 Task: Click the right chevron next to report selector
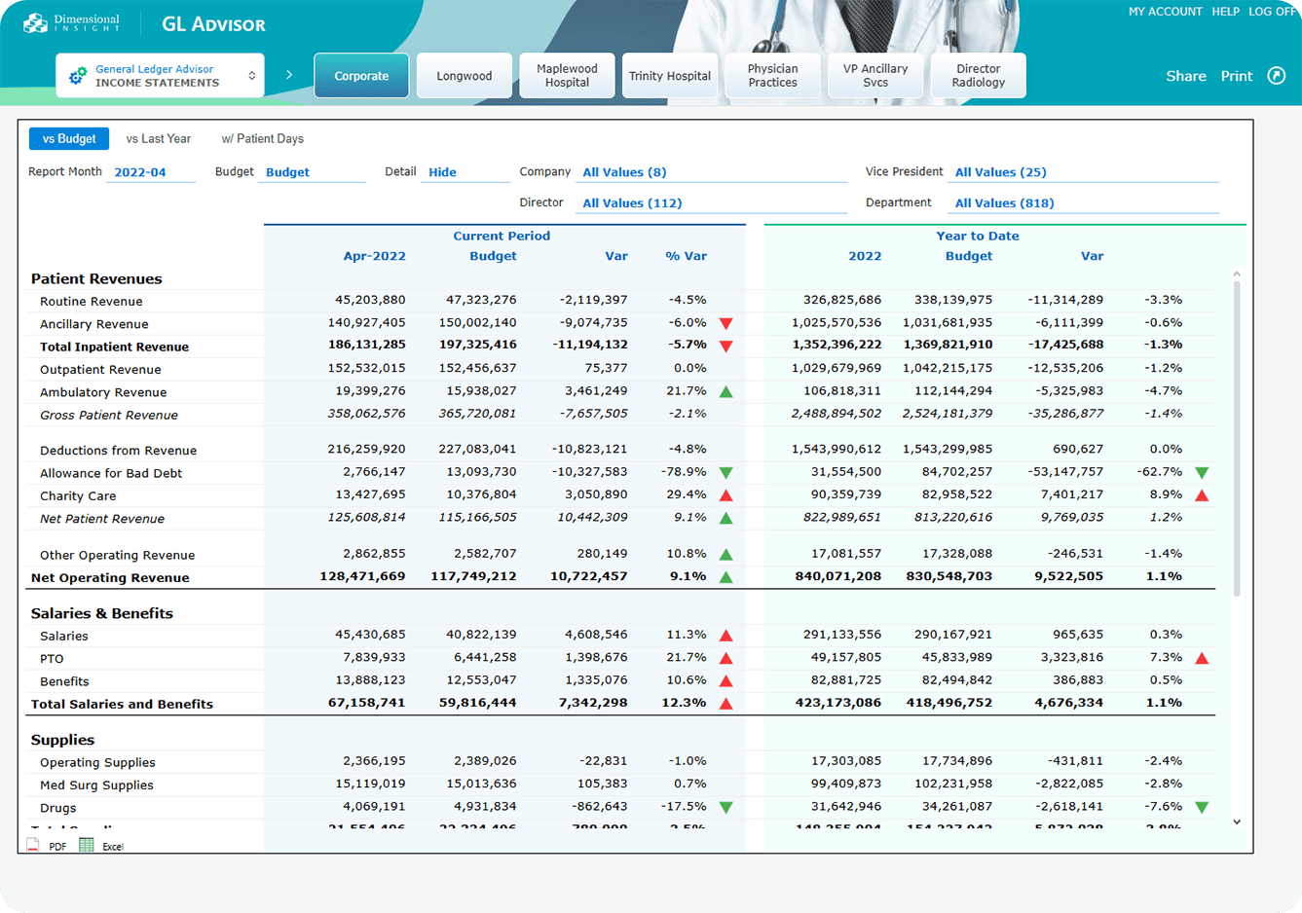coord(289,75)
